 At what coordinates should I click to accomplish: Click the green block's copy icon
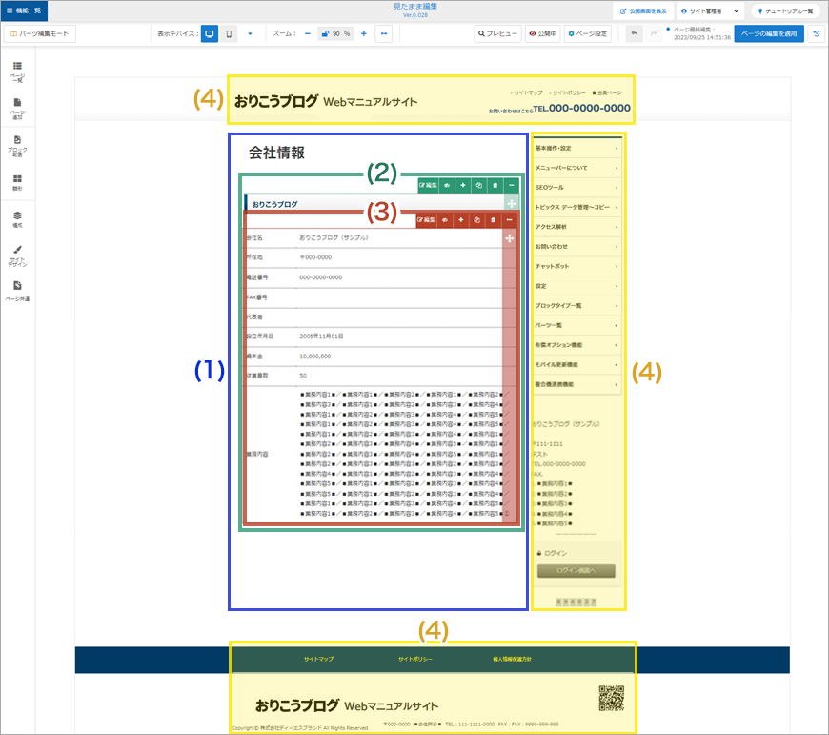coord(477,186)
